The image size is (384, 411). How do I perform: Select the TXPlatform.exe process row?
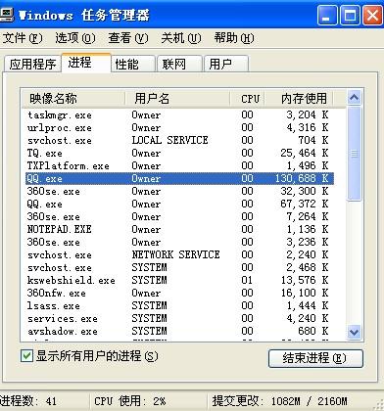click(179, 165)
